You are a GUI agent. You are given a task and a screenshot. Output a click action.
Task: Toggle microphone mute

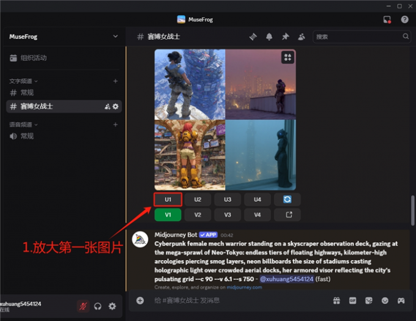point(83,306)
